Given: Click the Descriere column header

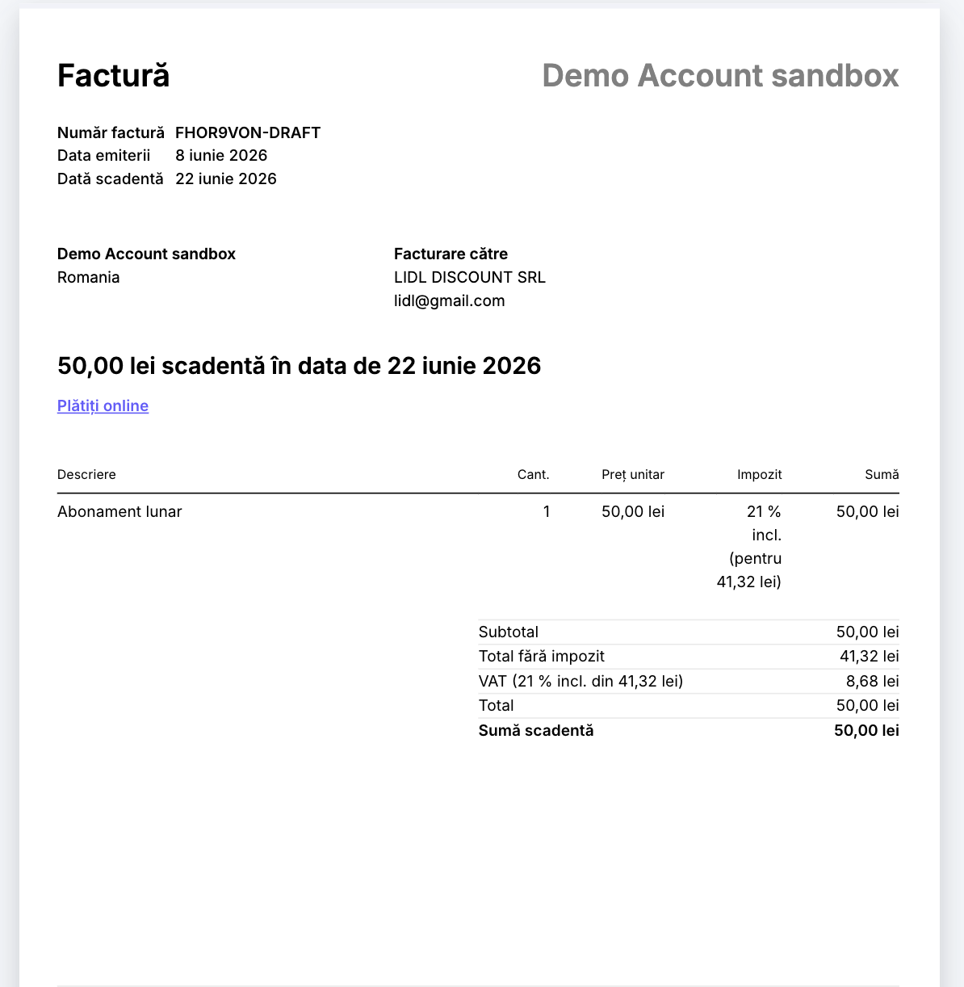Looking at the screenshot, I should click(86, 474).
